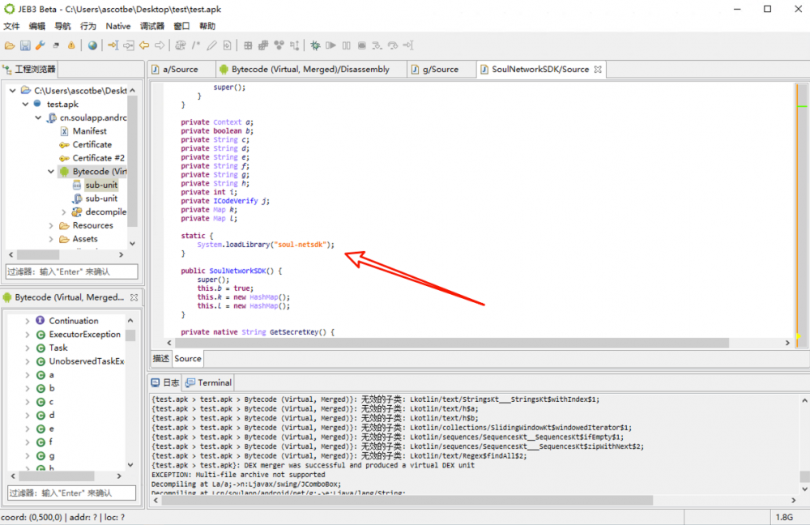Click the green bug debugger icon
Screen dimensions: 810x525
click(x=315, y=45)
